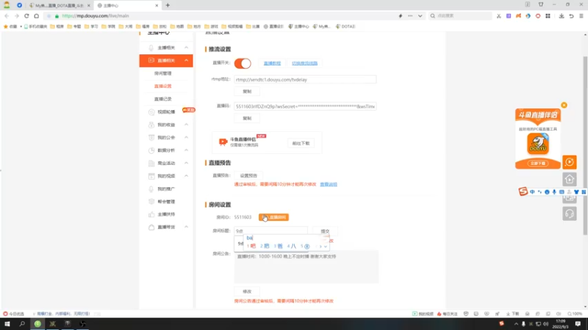Open 直播记录 in the sidebar
This screenshot has height=330, width=588.
click(162, 99)
